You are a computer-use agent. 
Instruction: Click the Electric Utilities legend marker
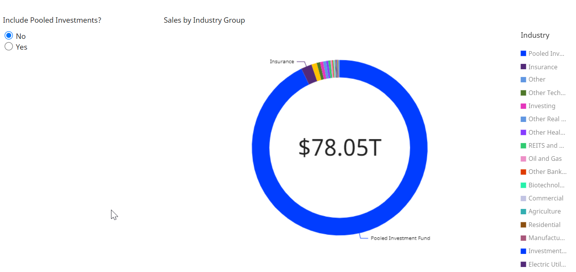523,264
